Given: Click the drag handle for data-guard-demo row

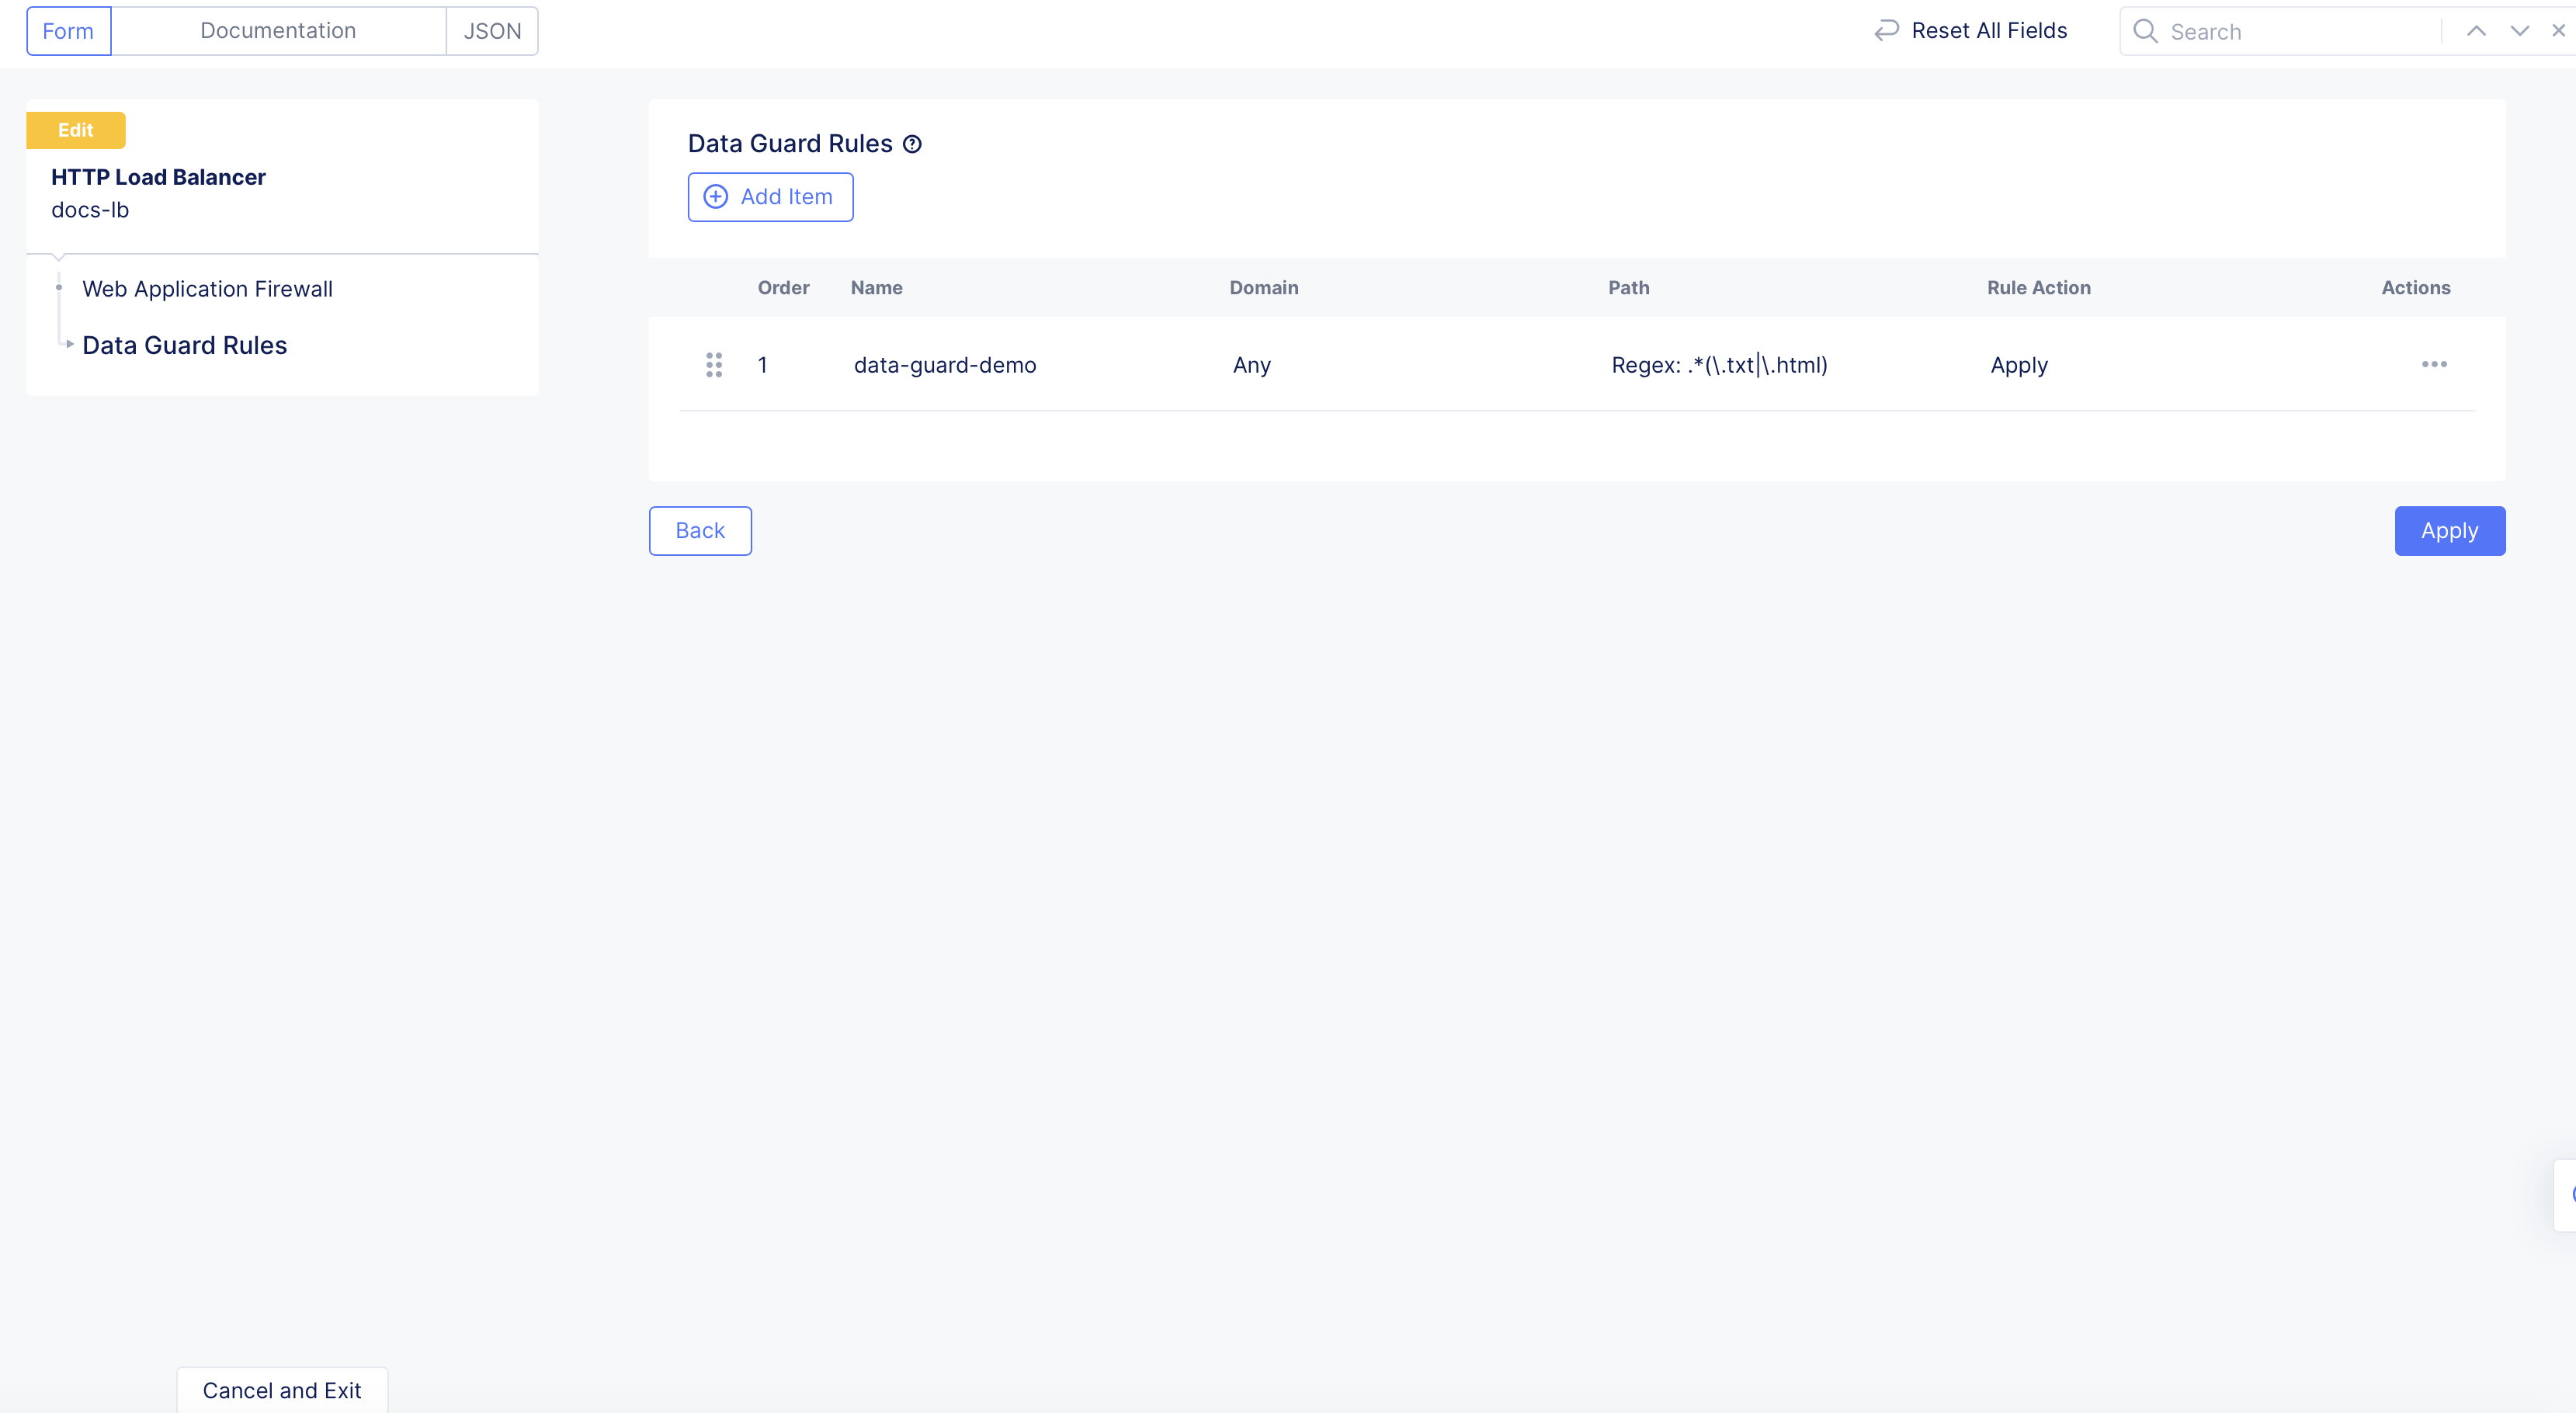Looking at the screenshot, I should (713, 365).
